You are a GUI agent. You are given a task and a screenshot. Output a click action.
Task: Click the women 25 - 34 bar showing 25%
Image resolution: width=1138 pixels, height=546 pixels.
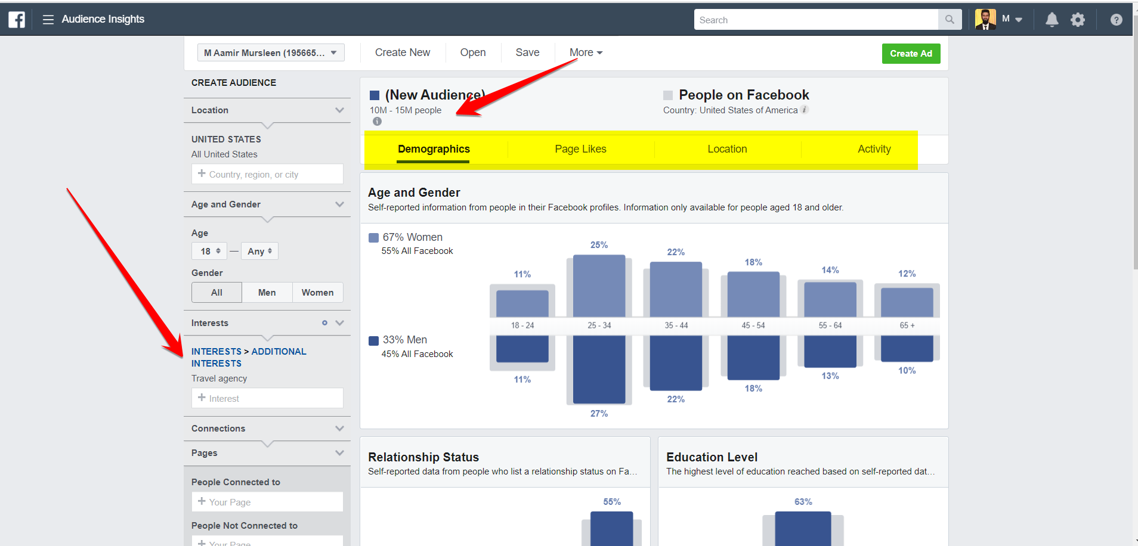599,286
